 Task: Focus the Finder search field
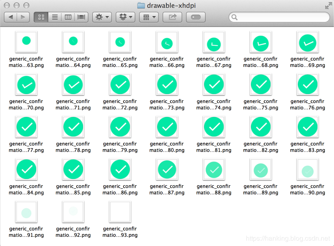coord(279,17)
